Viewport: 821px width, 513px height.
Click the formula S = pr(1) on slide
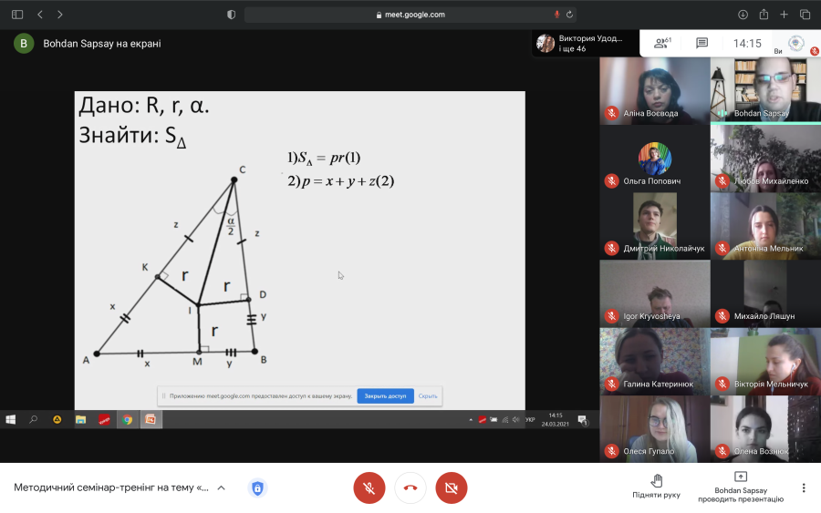(x=324, y=158)
